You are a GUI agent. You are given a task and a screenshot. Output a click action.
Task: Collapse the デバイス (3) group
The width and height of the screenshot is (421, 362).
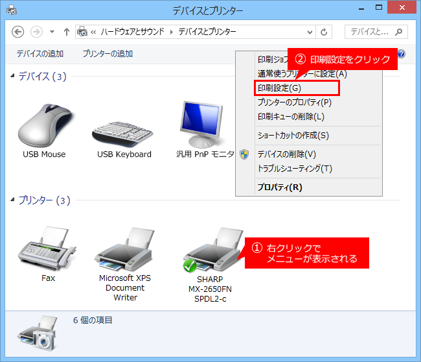12,76
